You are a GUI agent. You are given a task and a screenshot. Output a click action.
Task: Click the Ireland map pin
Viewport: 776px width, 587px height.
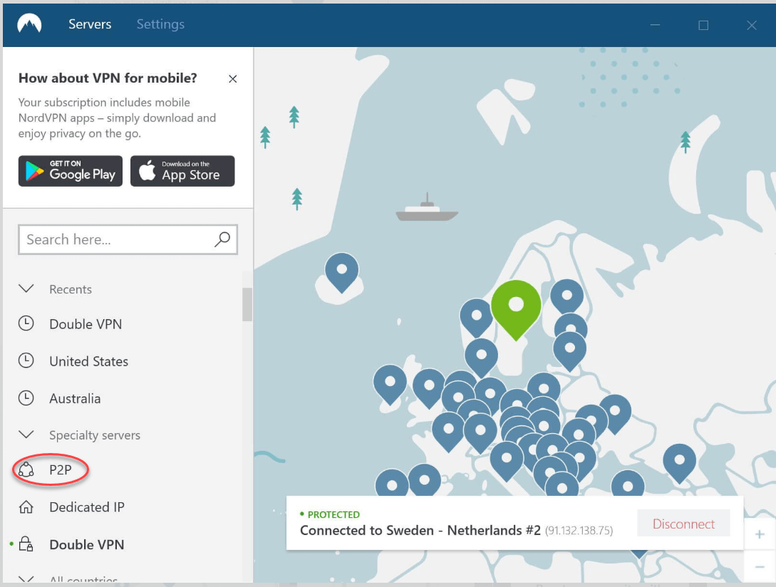pyautogui.click(x=390, y=385)
